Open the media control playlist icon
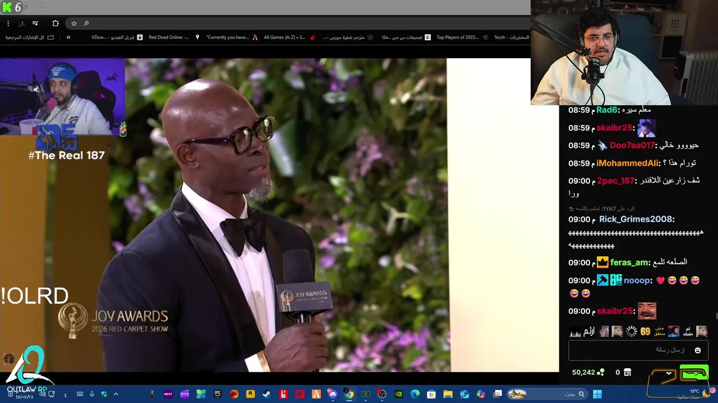This screenshot has height=403, width=718. (35, 24)
